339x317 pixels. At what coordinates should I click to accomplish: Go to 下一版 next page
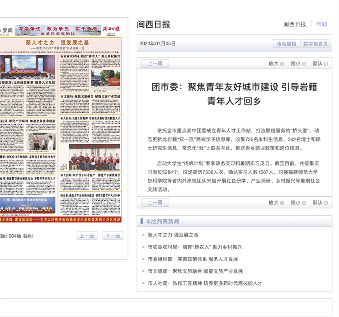[113, 236]
